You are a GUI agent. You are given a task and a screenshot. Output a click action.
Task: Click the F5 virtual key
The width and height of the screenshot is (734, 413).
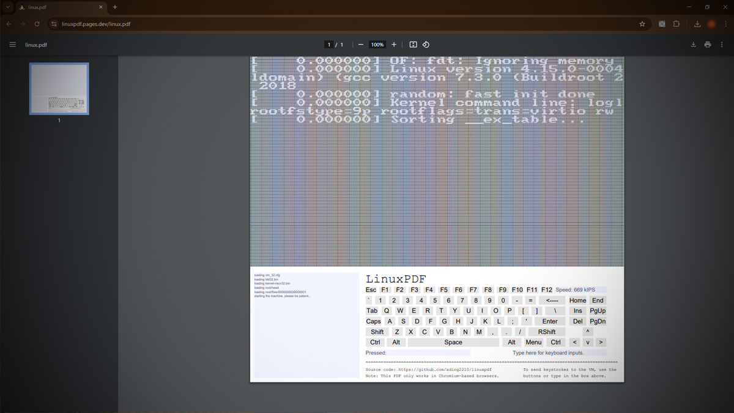point(444,290)
